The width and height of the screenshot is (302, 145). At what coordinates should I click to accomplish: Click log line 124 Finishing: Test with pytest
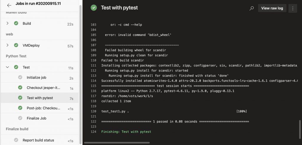126,132
